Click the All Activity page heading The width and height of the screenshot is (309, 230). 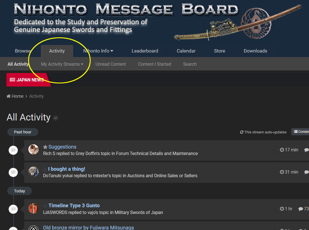click(x=29, y=117)
